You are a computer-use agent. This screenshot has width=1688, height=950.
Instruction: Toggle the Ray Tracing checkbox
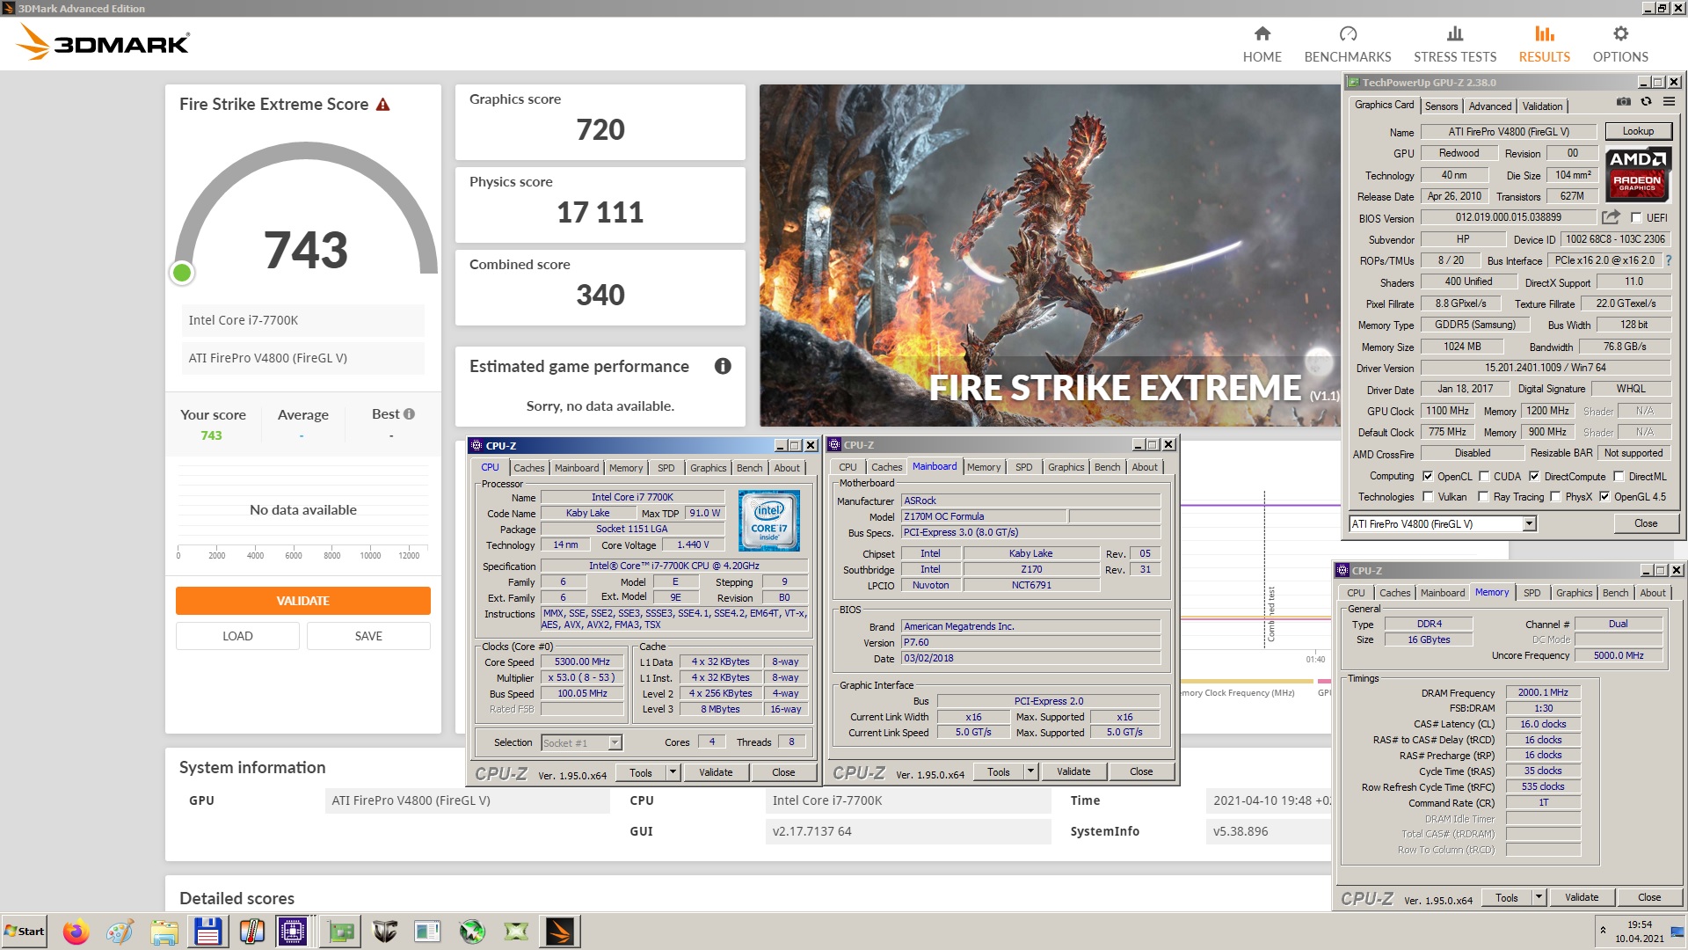click(1484, 496)
